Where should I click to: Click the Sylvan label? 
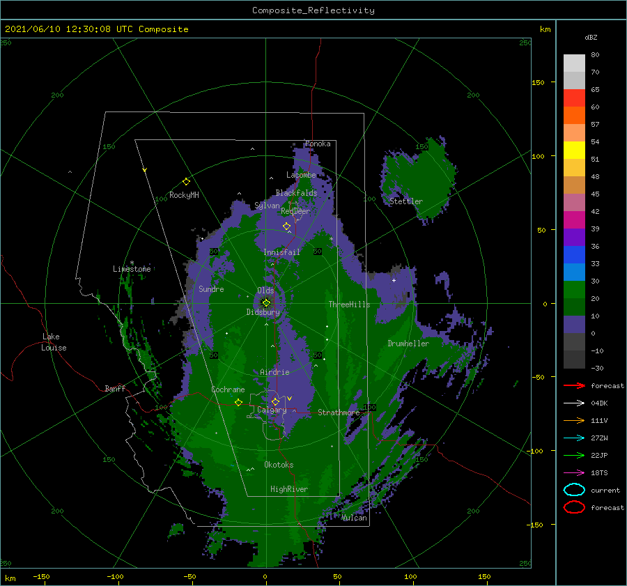[x=267, y=206]
